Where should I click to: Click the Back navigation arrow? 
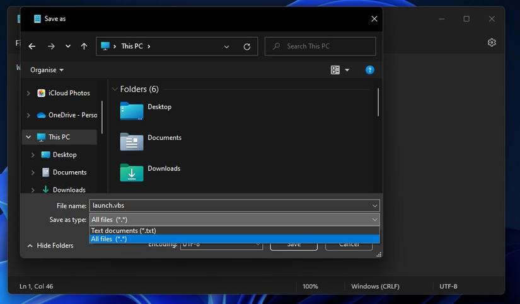32,47
